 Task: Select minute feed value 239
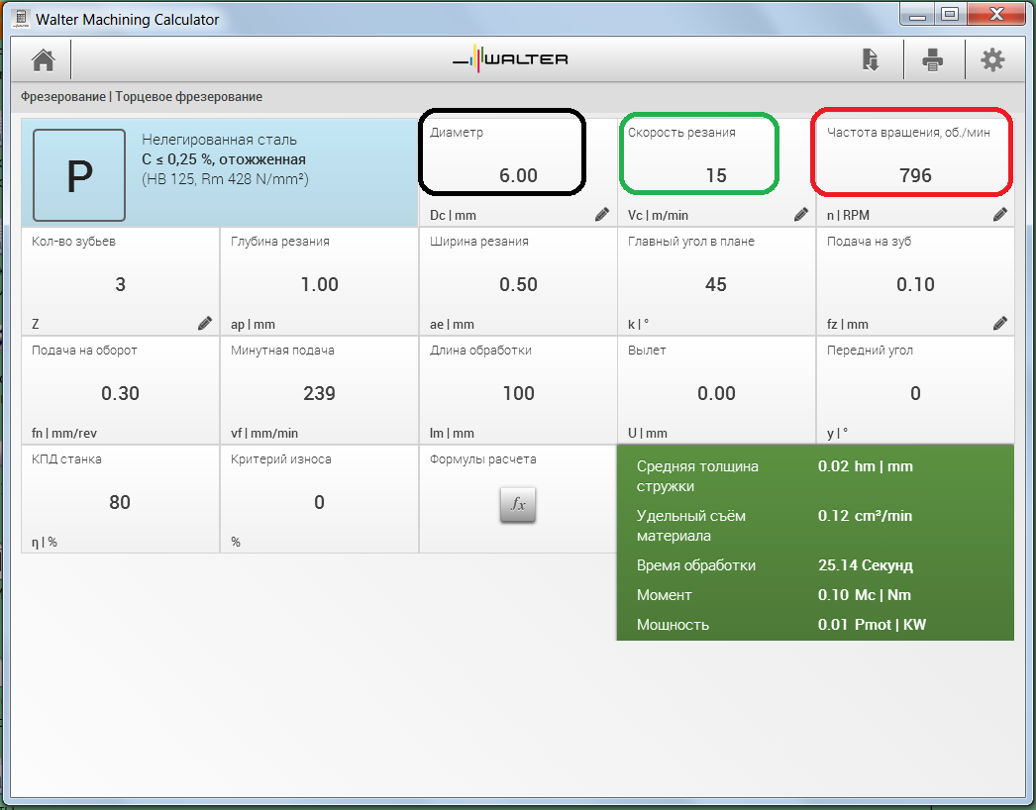coord(319,393)
